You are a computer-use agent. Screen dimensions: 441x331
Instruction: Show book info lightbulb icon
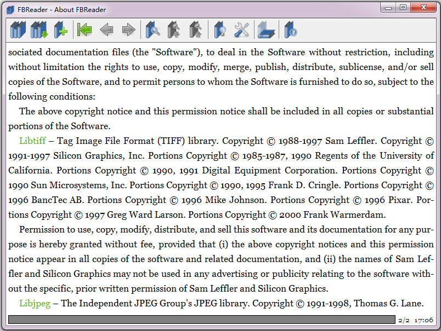click(x=220, y=30)
